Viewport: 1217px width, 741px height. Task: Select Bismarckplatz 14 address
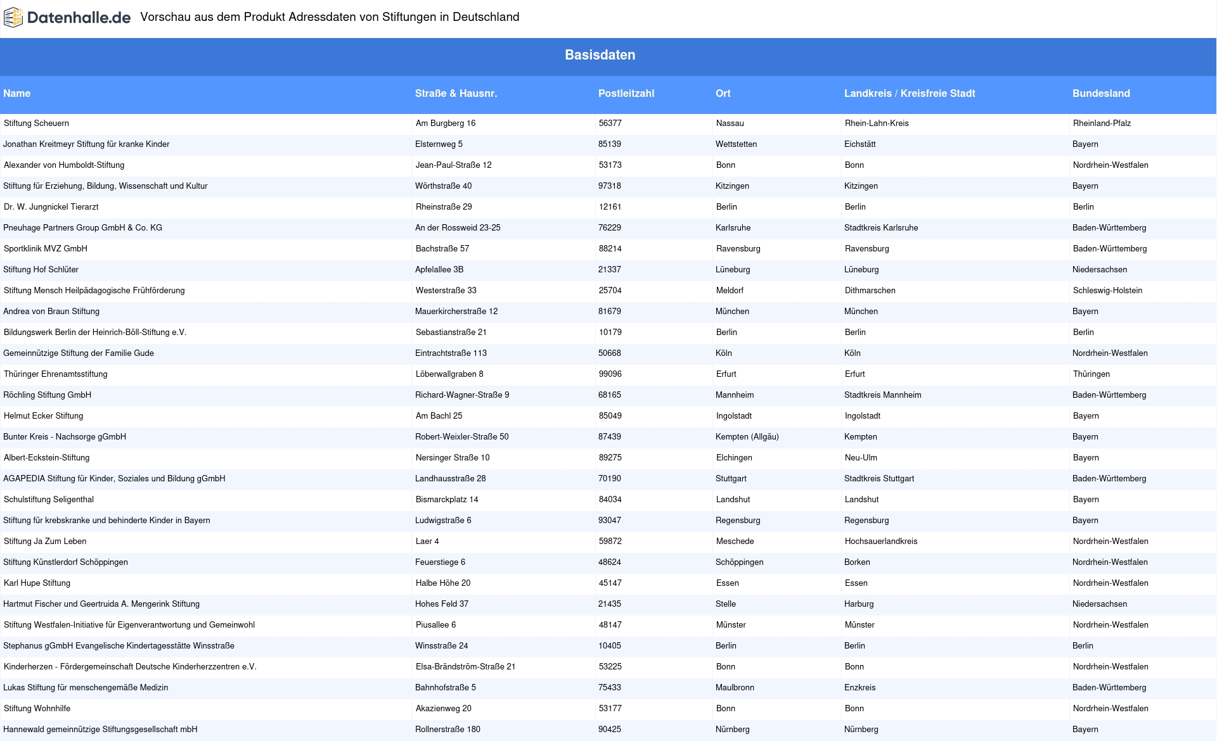(447, 500)
